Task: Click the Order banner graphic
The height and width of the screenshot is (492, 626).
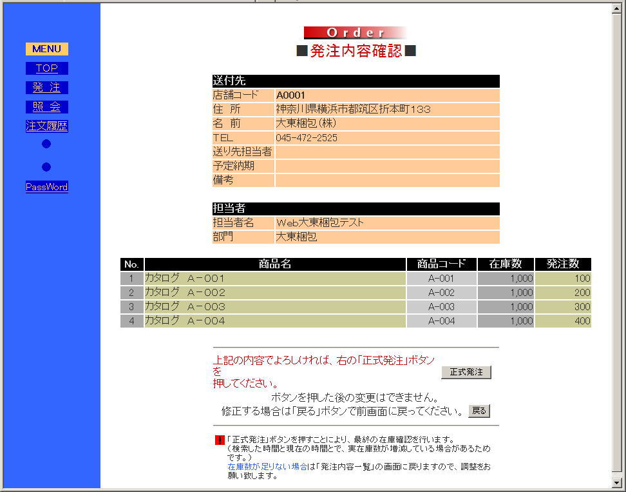Action: pyautogui.click(x=356, y=32)
